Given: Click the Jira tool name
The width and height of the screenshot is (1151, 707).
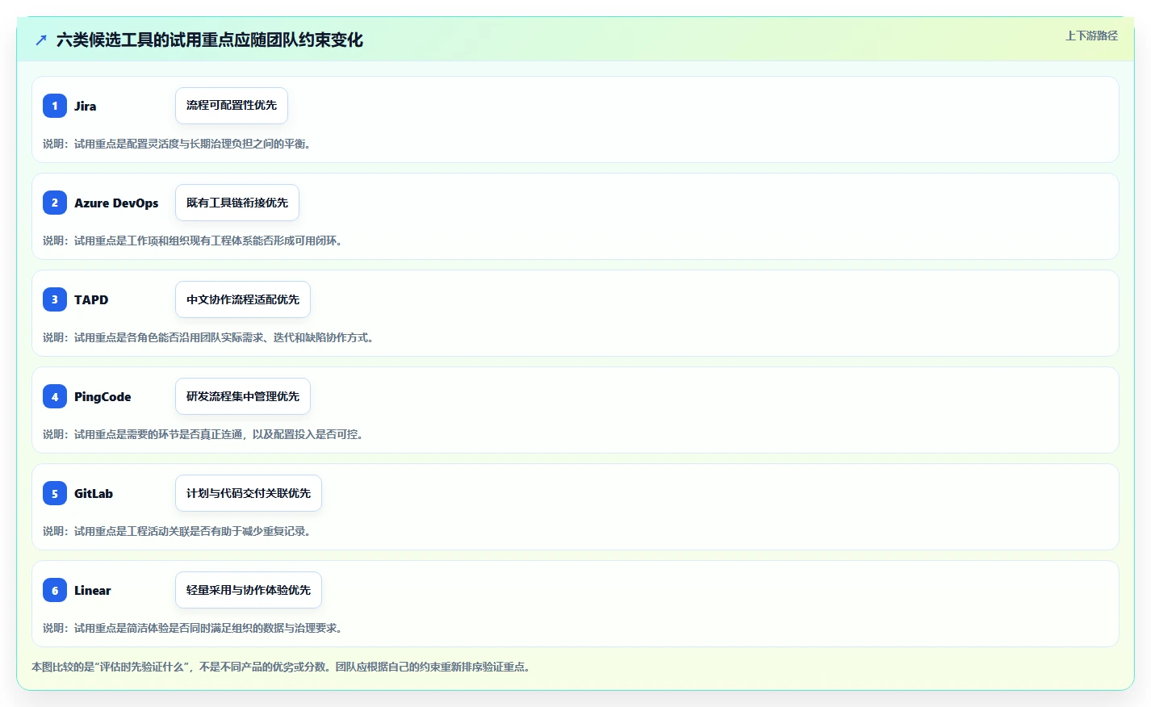Looking at the screenshot, I should (x=86, y=106).
